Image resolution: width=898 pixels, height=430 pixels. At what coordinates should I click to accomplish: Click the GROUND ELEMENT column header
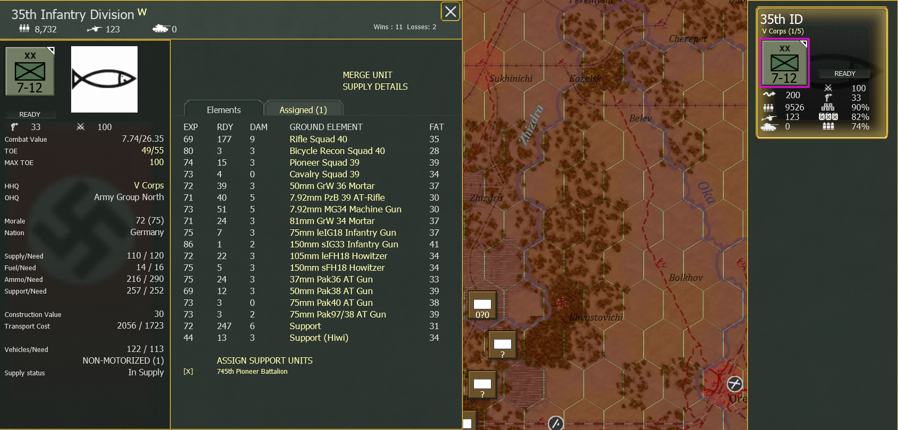click(326, 127)
